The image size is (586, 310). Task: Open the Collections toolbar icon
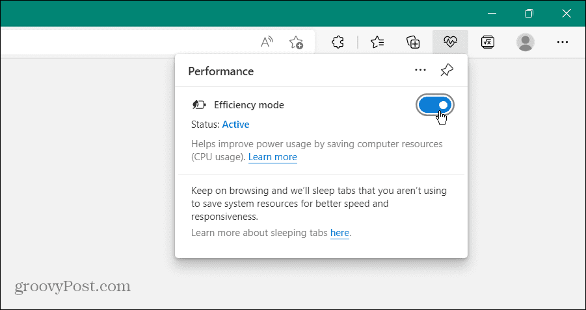click(413, 42)
